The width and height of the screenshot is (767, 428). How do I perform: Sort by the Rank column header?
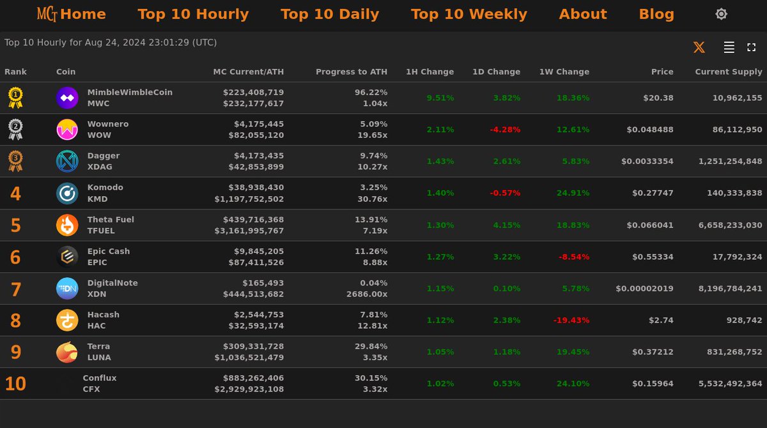pos(15,72)
